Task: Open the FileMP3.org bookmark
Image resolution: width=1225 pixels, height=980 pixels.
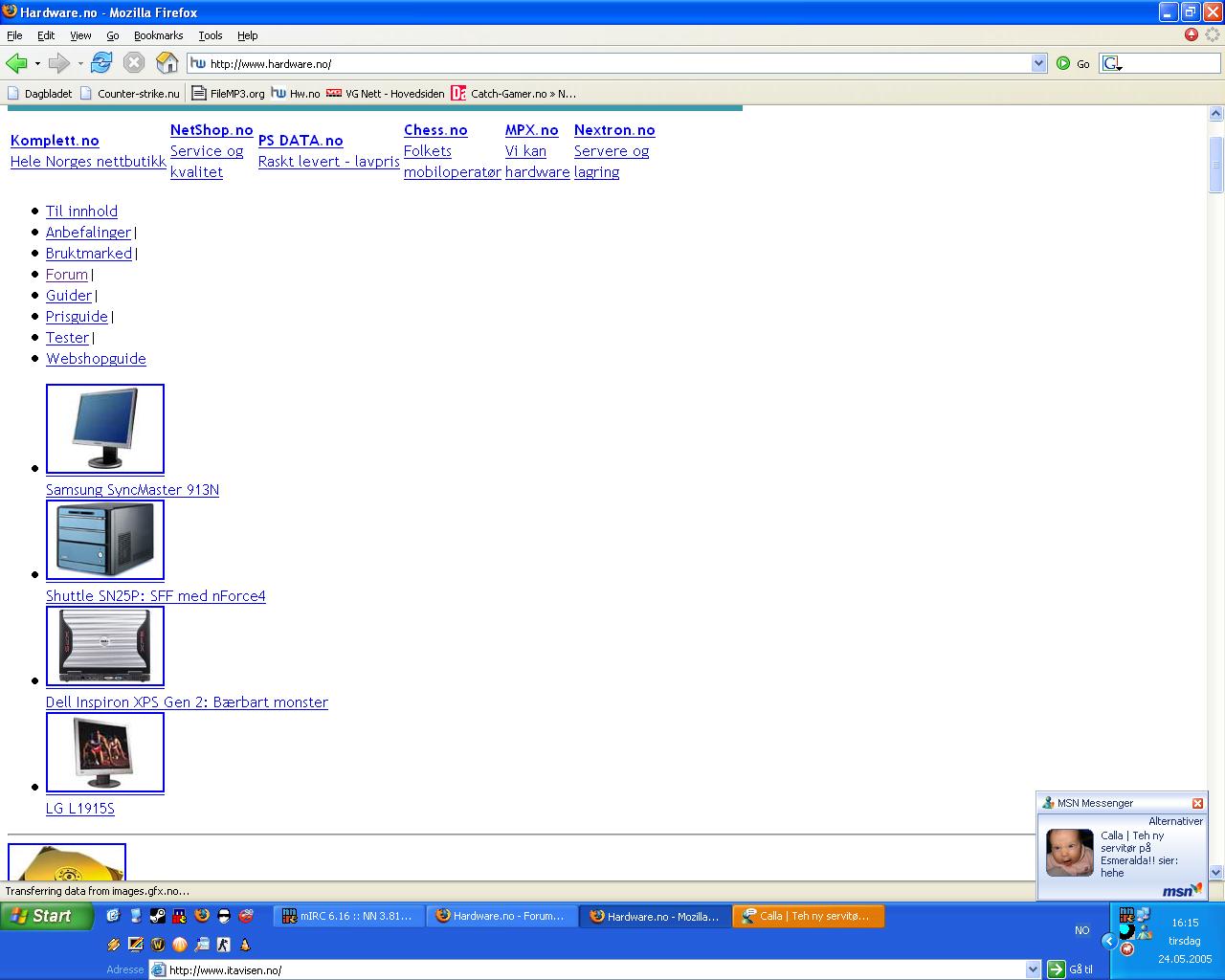Action: point(228,93)
